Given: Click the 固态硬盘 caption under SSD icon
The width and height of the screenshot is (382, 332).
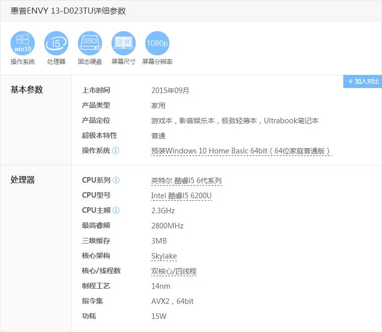Looking at the screenshot, I should pyautogui.click(x=90, y=62).
